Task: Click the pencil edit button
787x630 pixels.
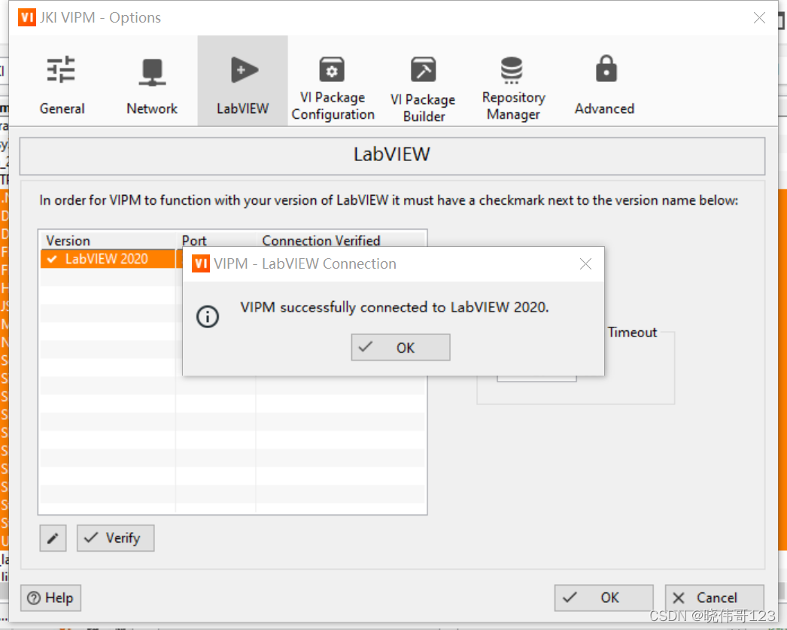Action: click(53, 538)
